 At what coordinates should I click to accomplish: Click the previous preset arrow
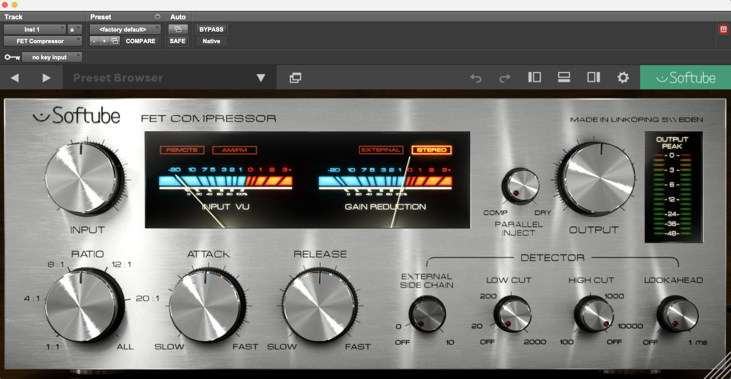[15, 78]
